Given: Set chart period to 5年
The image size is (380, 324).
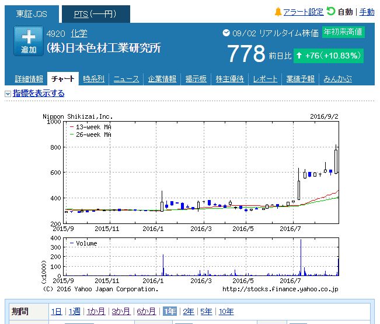Looking at the screenshot, I should (206, 311).
